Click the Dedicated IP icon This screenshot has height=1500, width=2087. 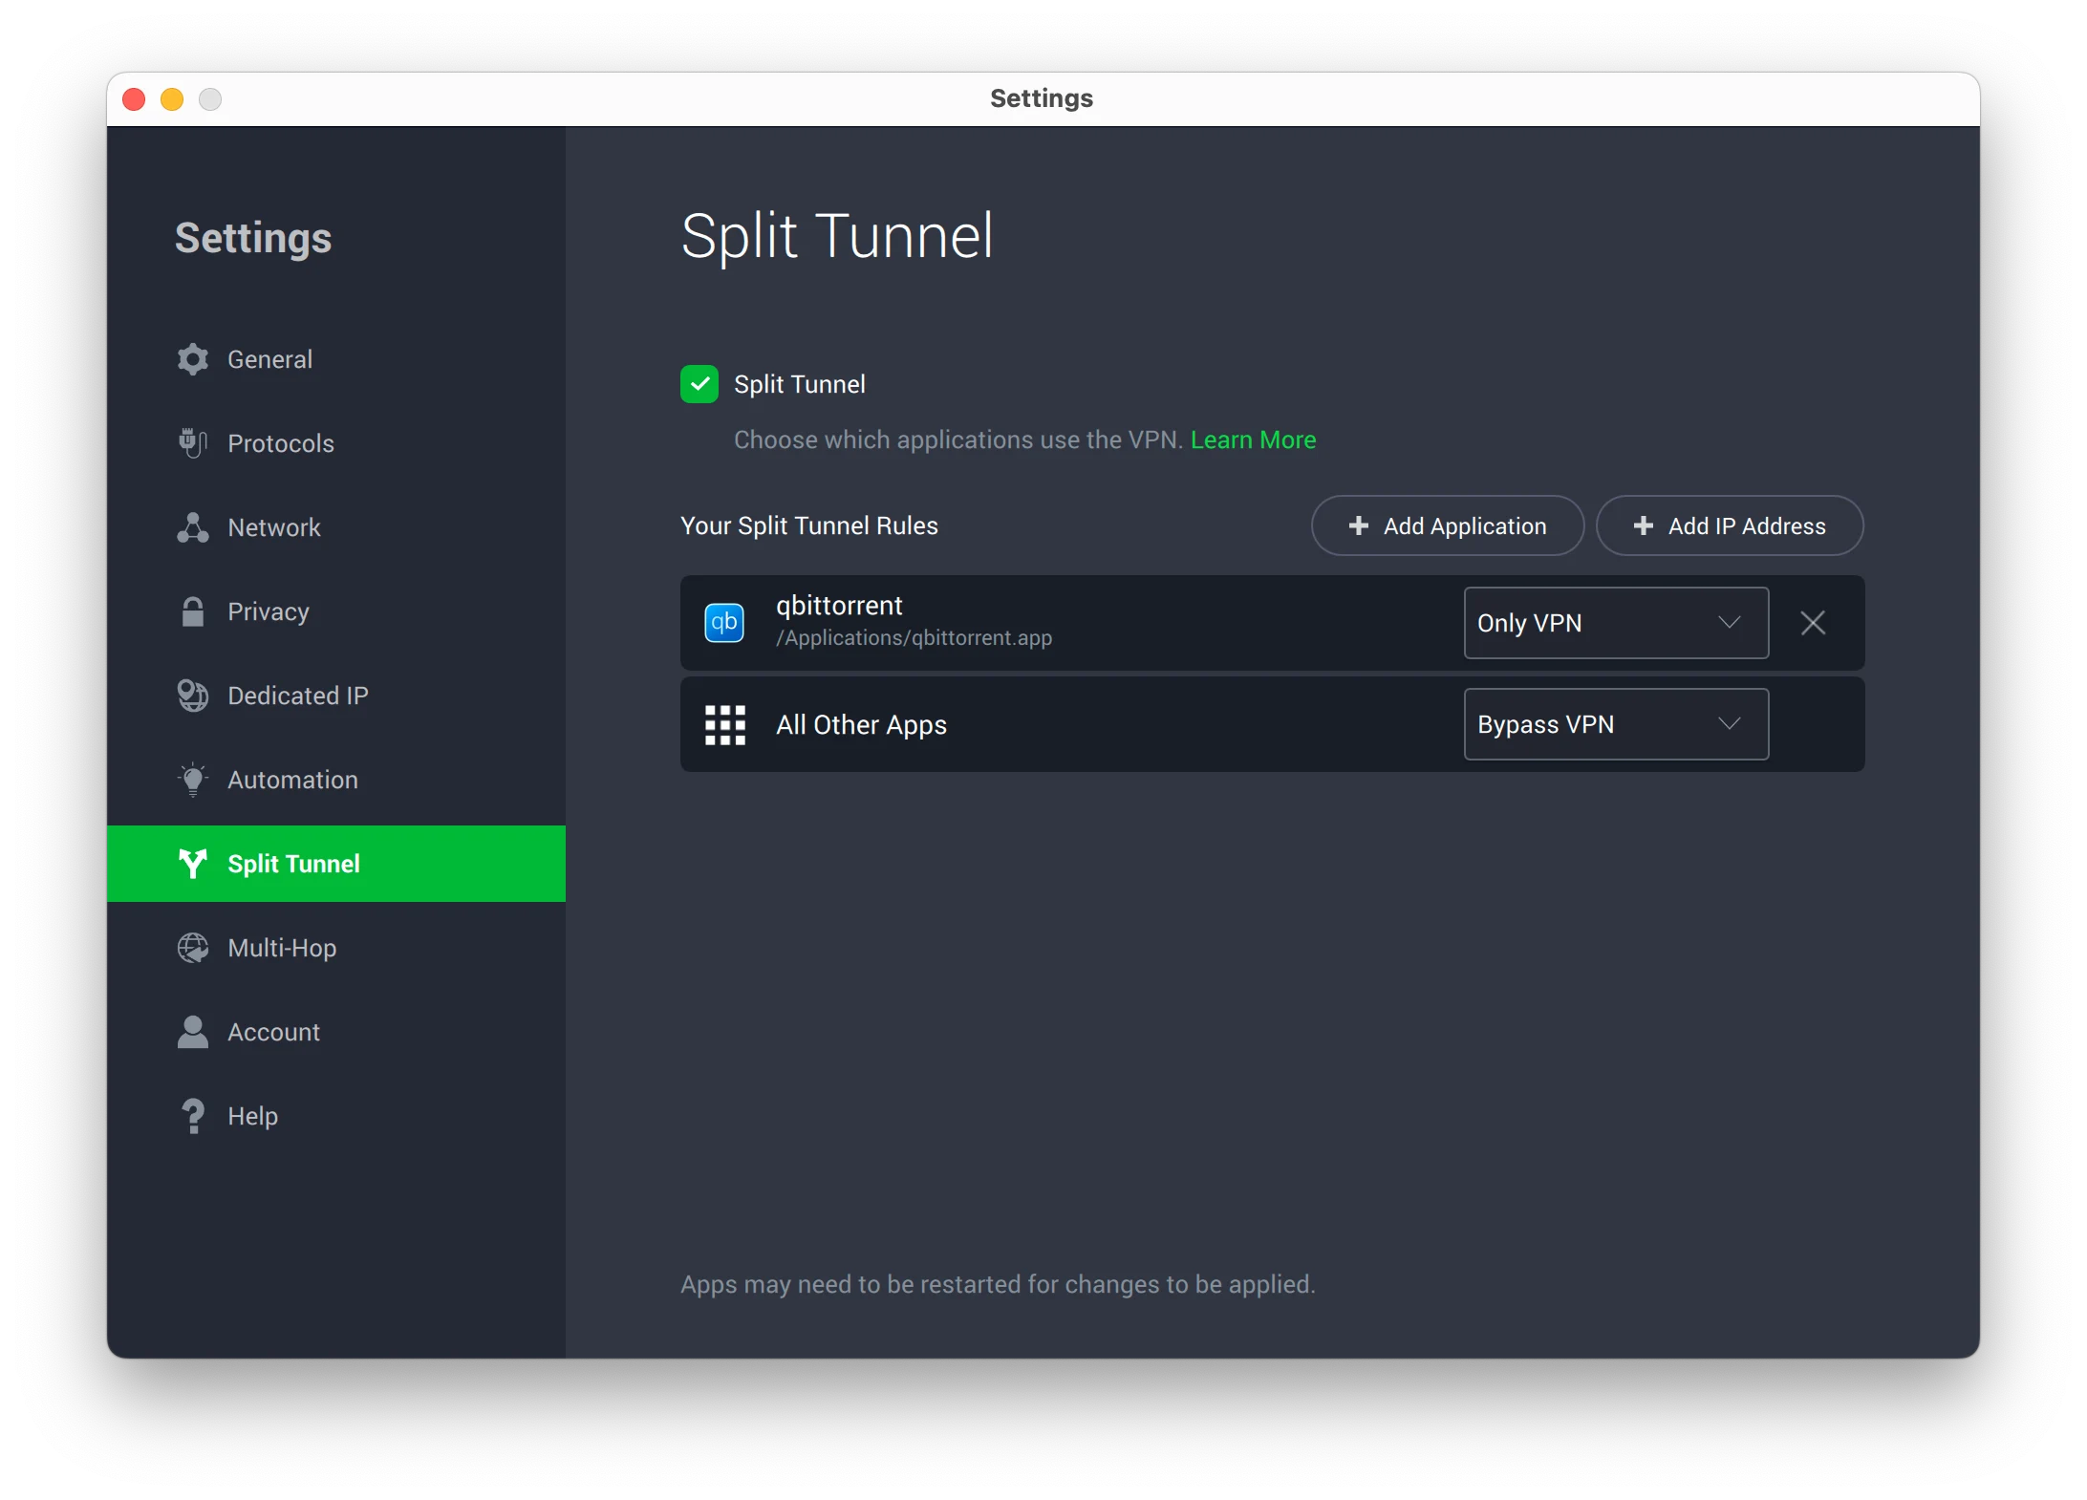point(193,696)
